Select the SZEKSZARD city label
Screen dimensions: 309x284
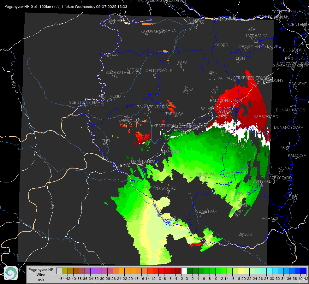[x=280, y=178]
